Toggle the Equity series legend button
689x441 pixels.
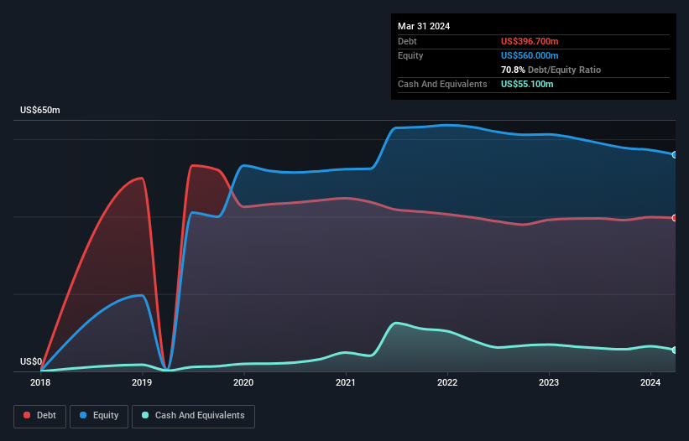tap(99, 416)
